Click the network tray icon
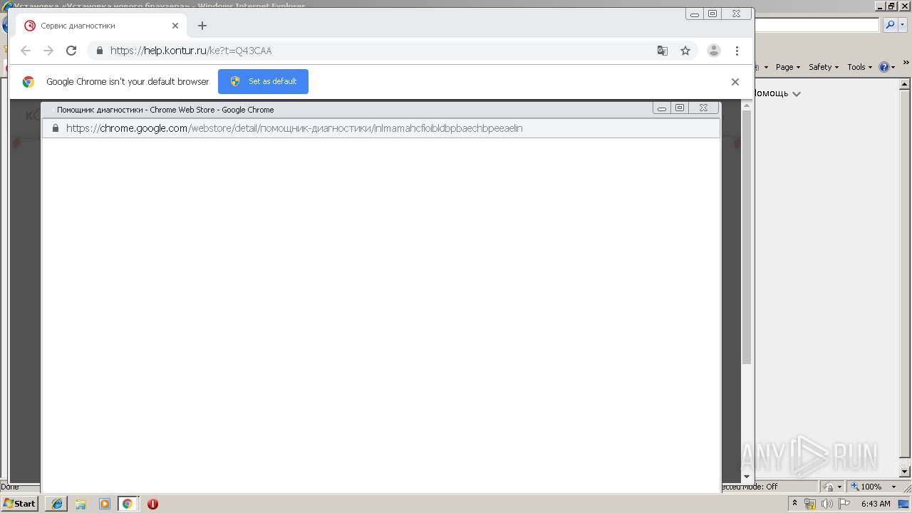Image resolution: width=912 pixels, height=513 pixels. pos(810,504)
